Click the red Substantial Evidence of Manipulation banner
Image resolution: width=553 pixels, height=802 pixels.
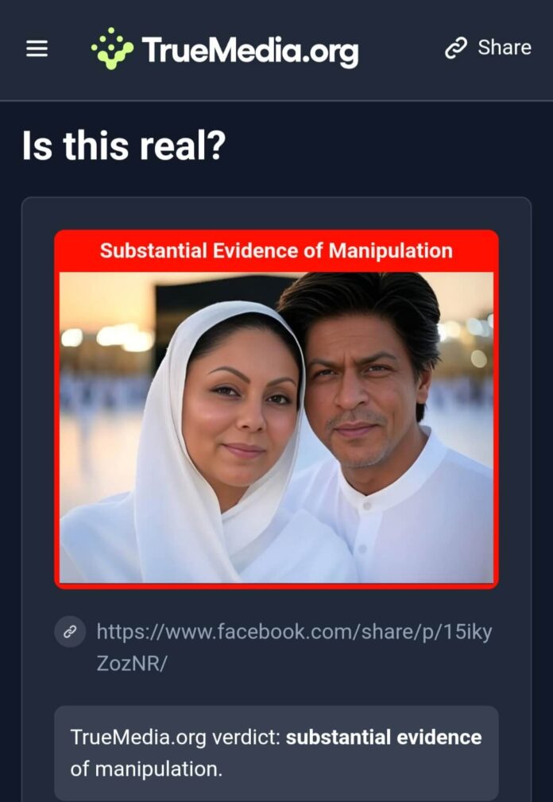point(276,251)
